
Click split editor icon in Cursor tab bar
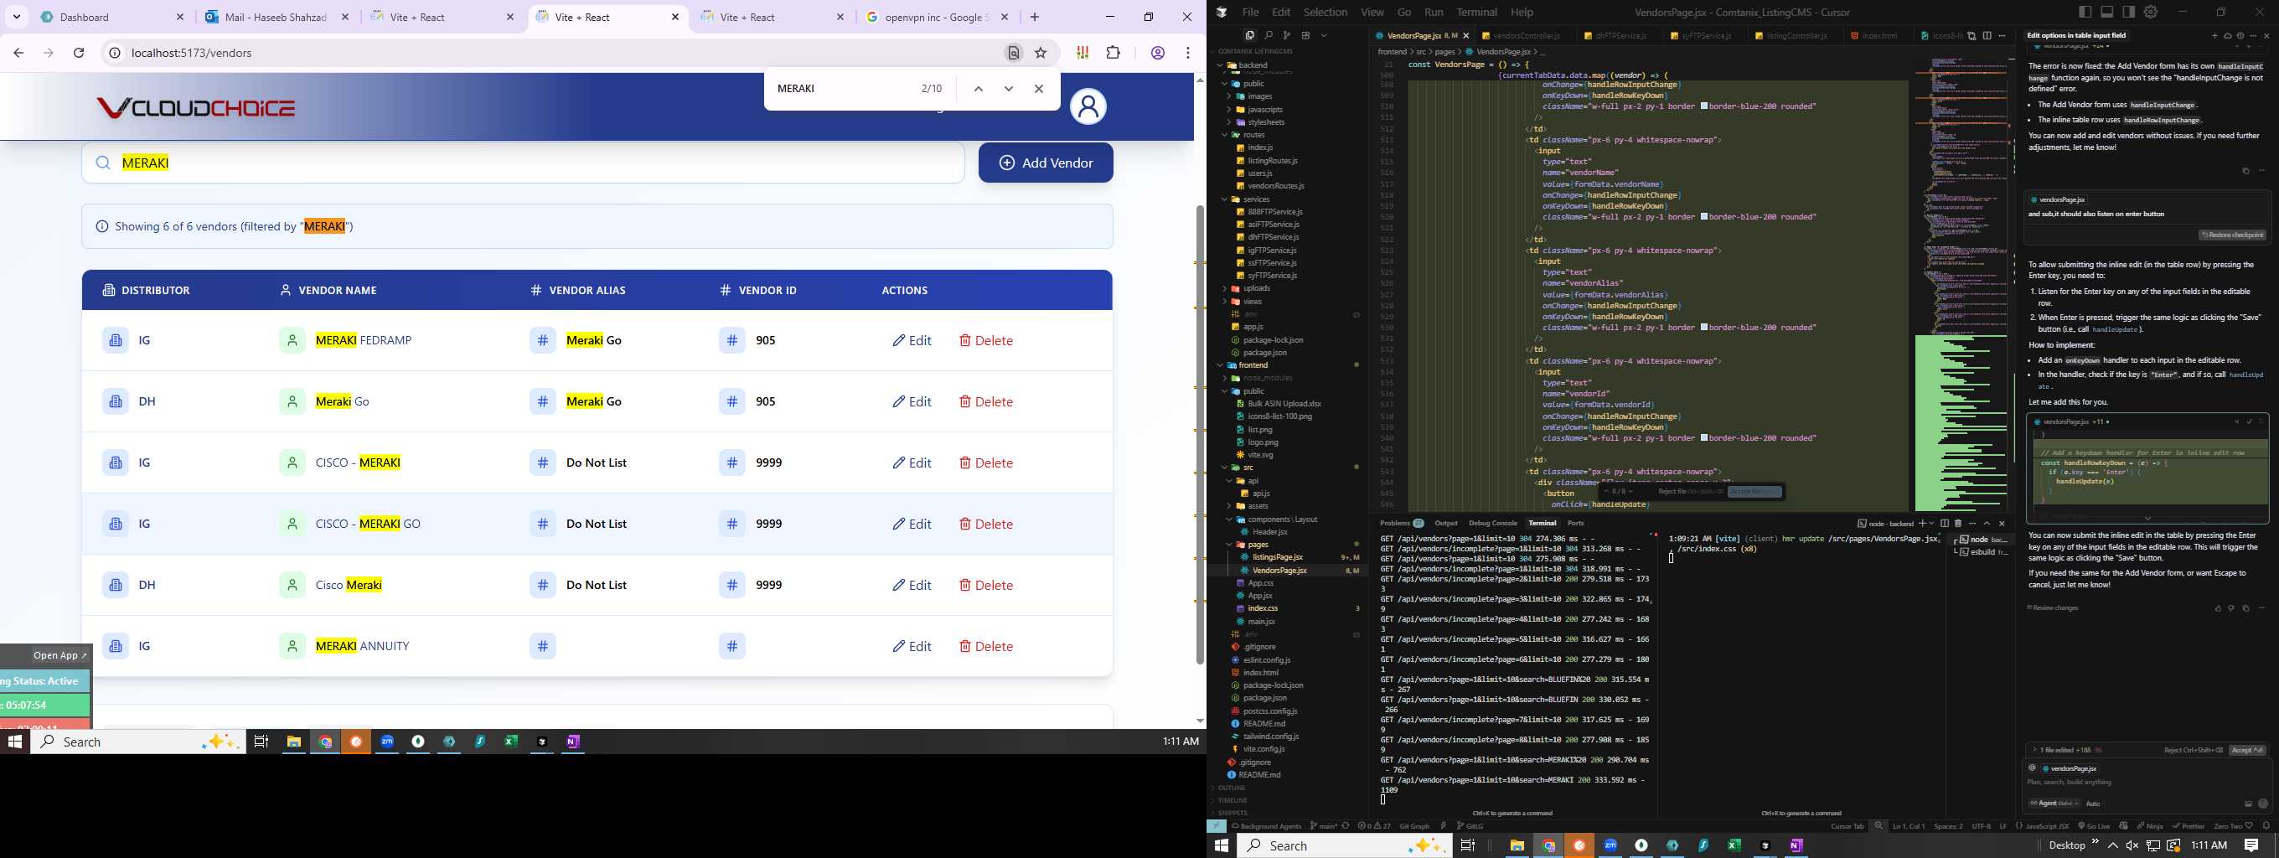(1987, 35)
